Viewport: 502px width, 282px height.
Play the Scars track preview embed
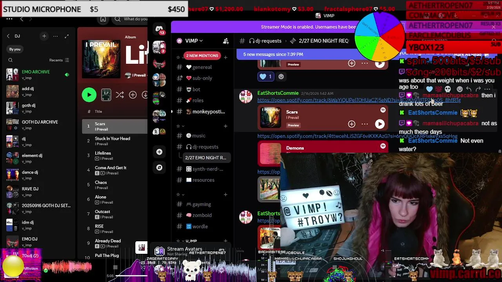(380, 124)
